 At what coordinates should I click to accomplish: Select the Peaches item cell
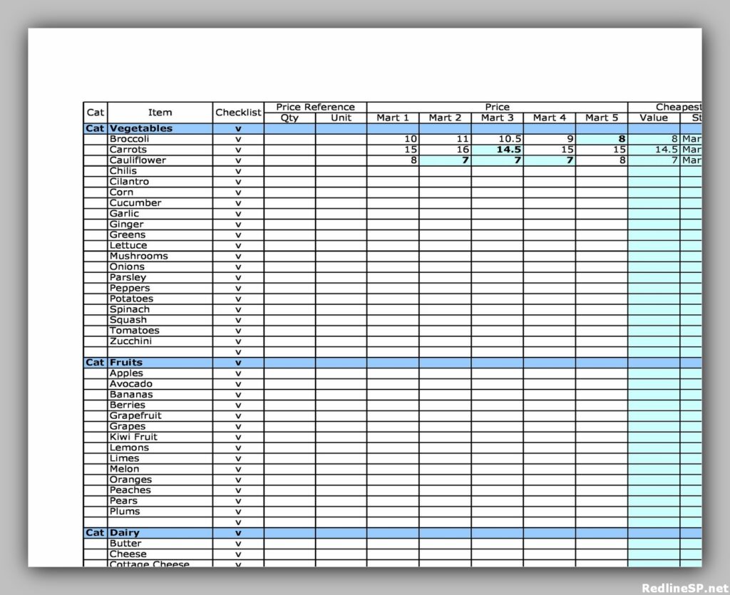(160, 490)
